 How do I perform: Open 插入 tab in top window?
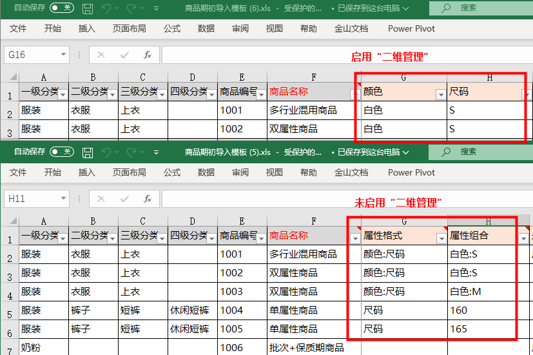[86, 28]
